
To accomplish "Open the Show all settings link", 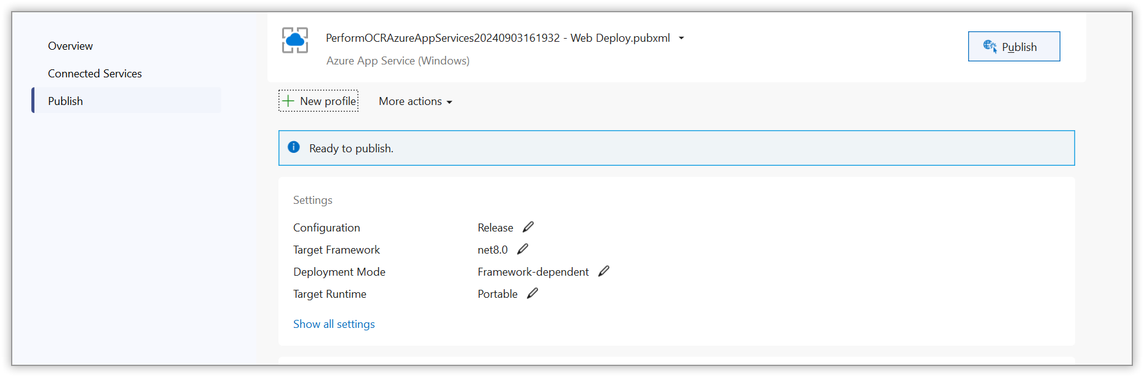I will click(334, 324).
